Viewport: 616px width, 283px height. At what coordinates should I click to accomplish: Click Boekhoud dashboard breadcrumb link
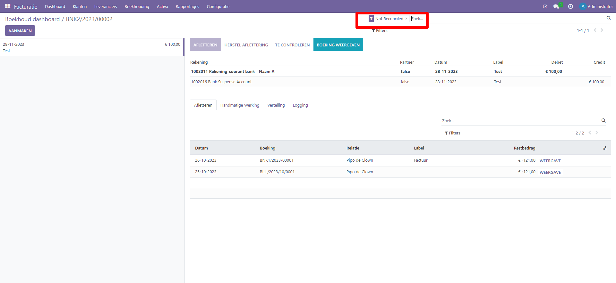[32, 19]
